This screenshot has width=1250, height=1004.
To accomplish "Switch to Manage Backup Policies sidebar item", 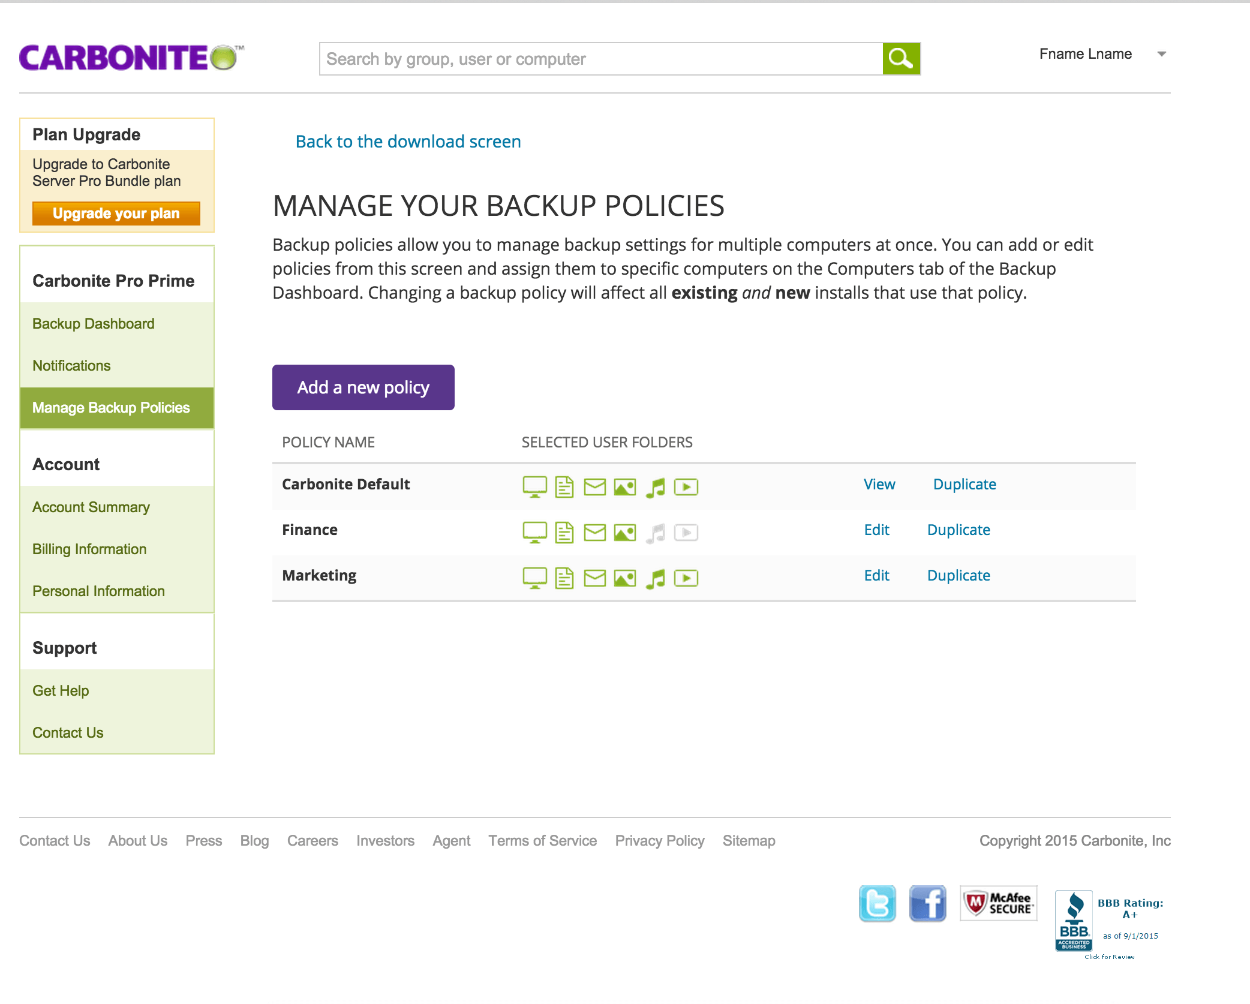I will (x=111, y=407).
